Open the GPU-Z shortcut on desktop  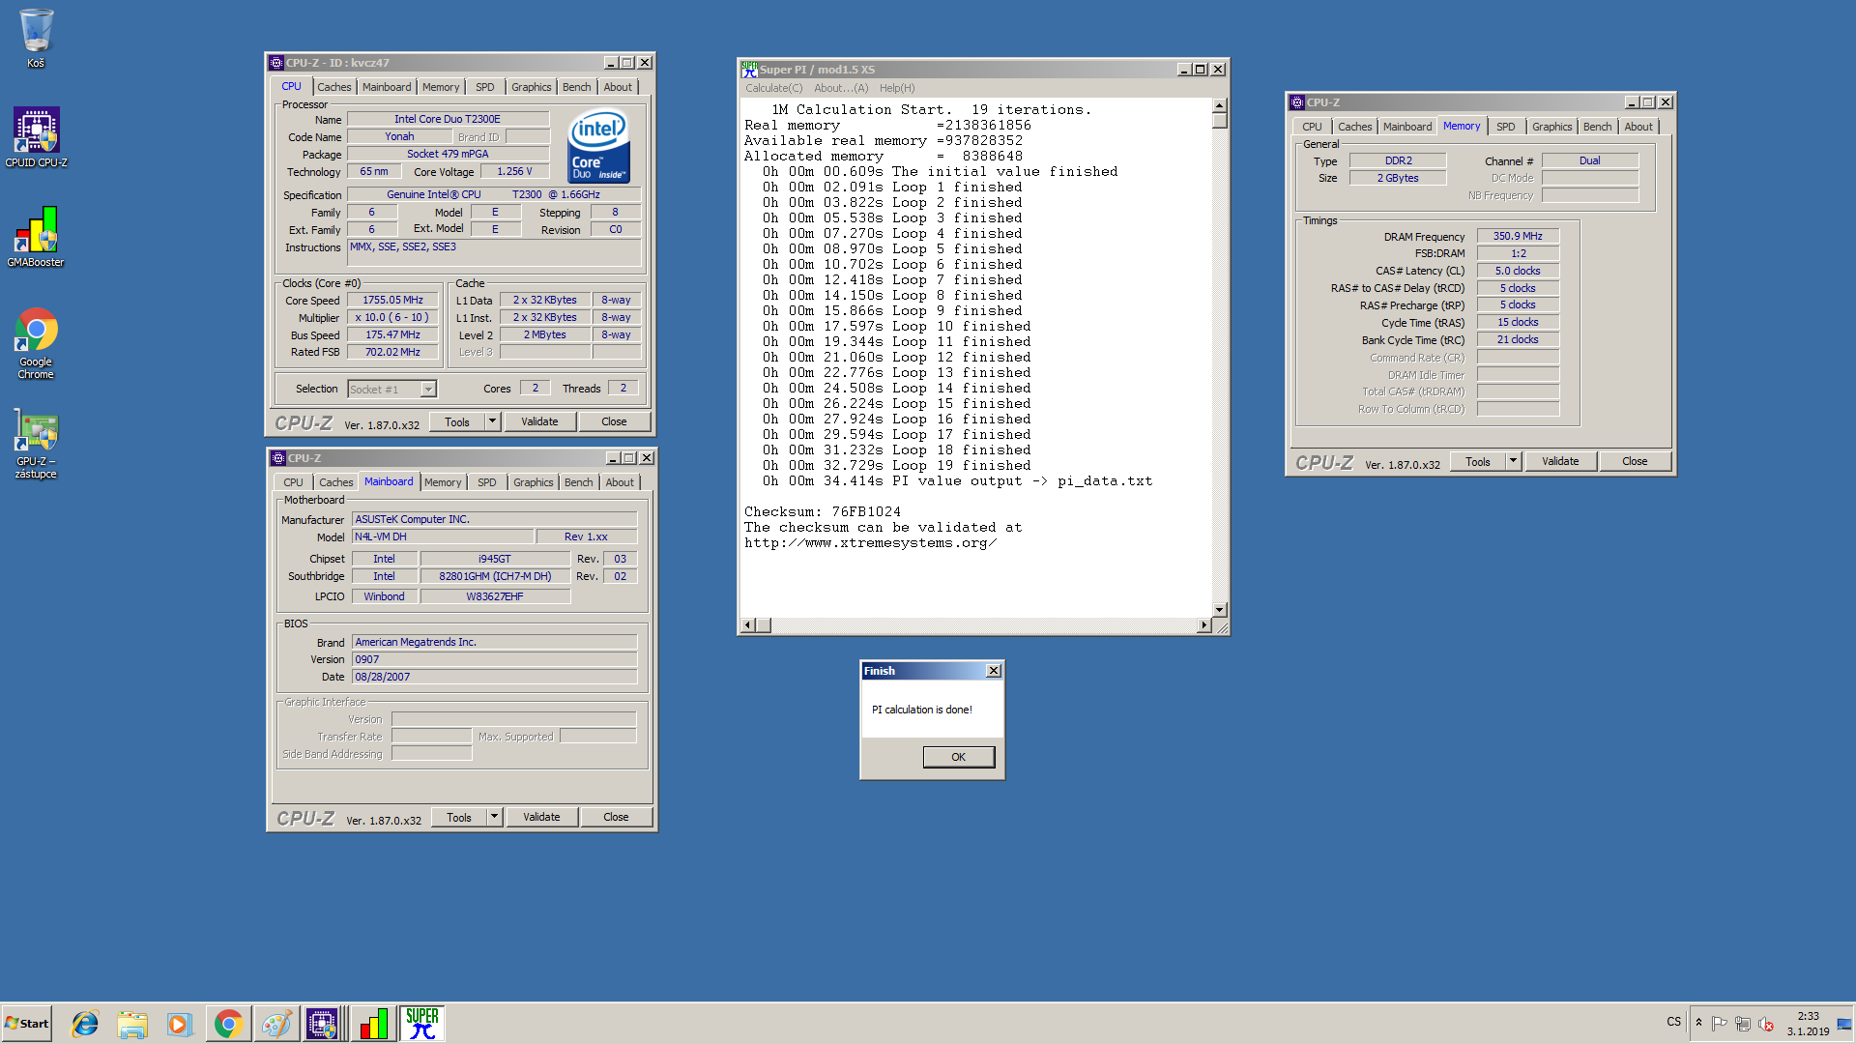(36, 445)
